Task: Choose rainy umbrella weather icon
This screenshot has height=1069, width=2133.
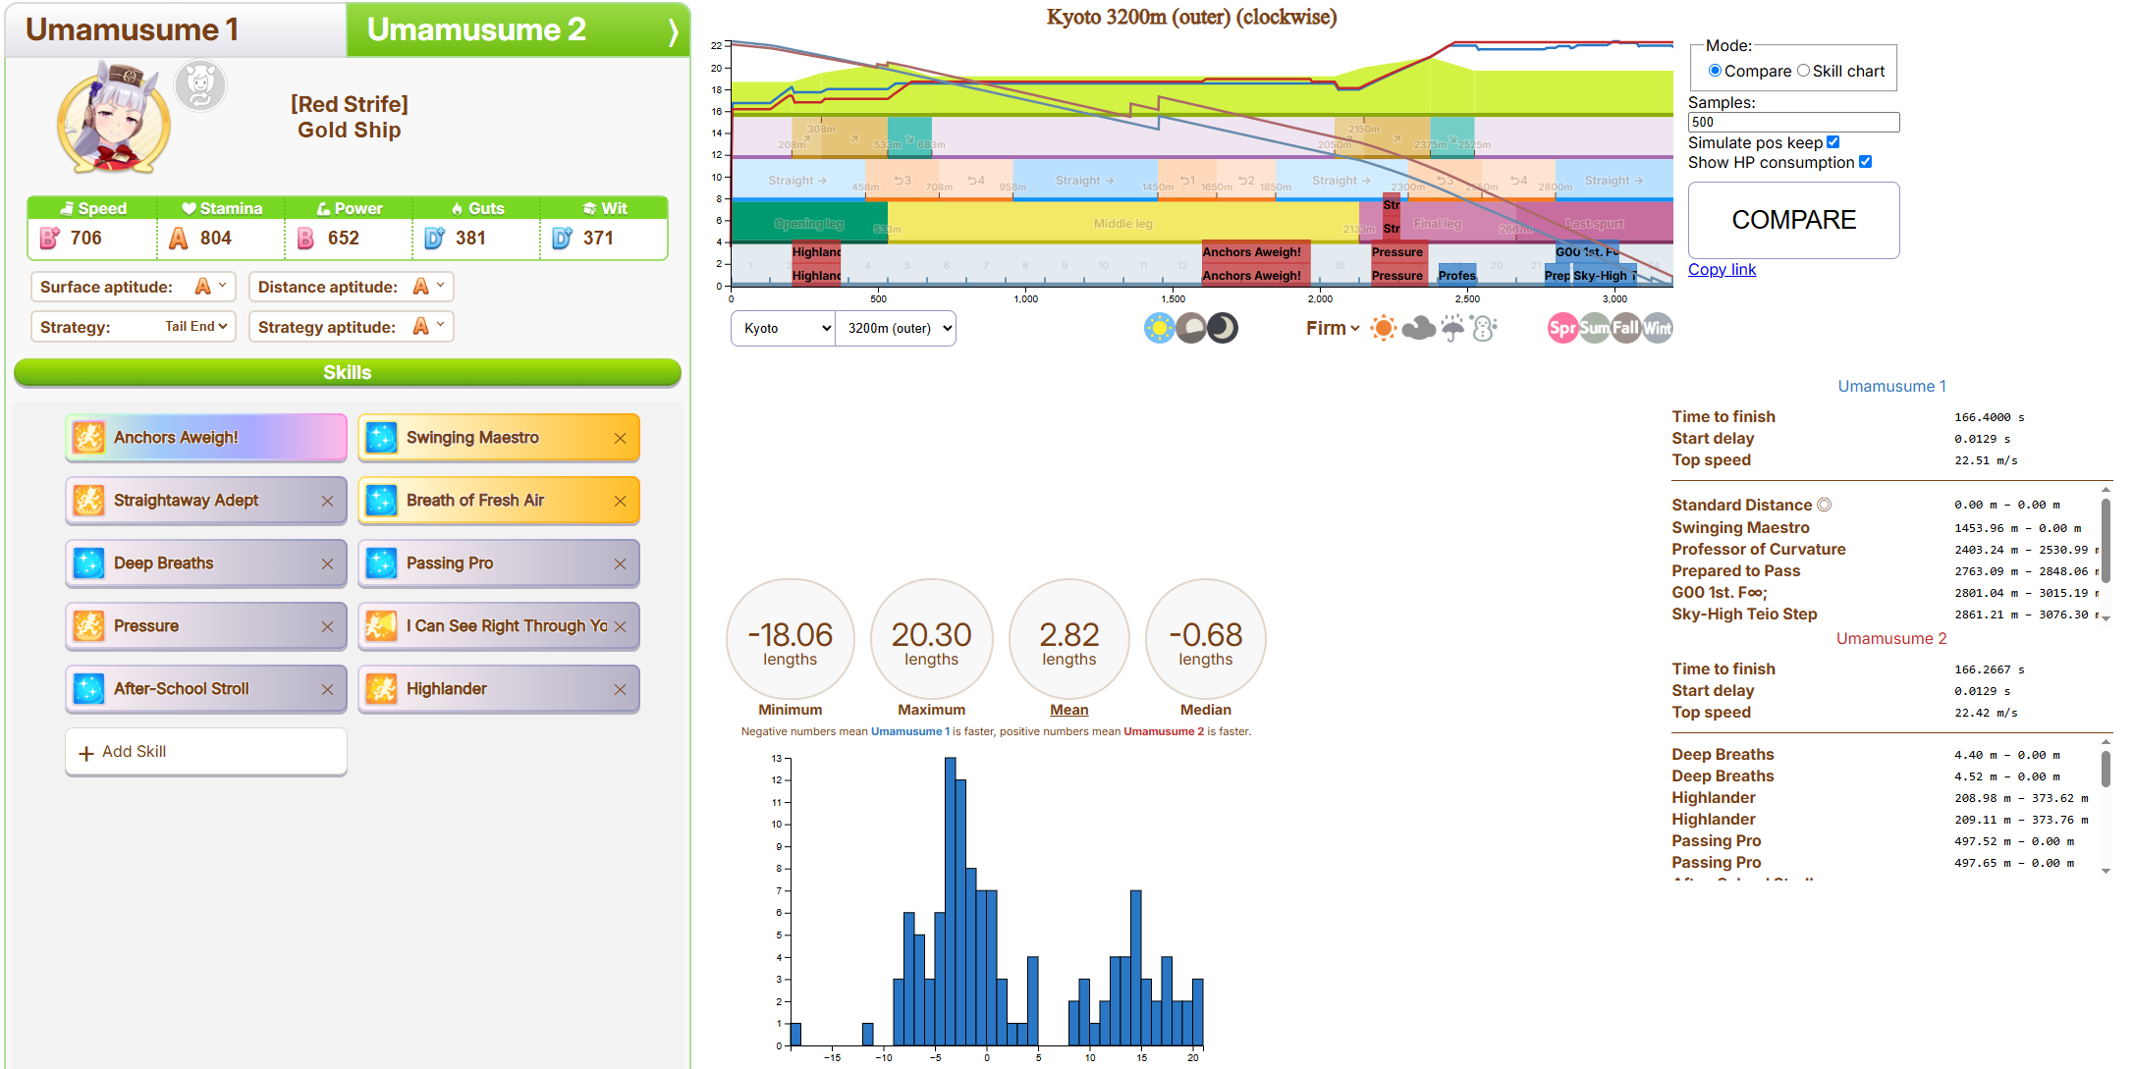Action: tap(1452, 328)
